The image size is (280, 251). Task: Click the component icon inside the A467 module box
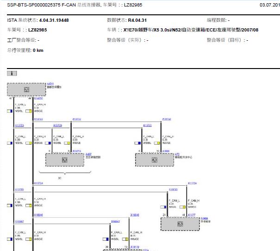pyautogui.click(x=65, y=160)
